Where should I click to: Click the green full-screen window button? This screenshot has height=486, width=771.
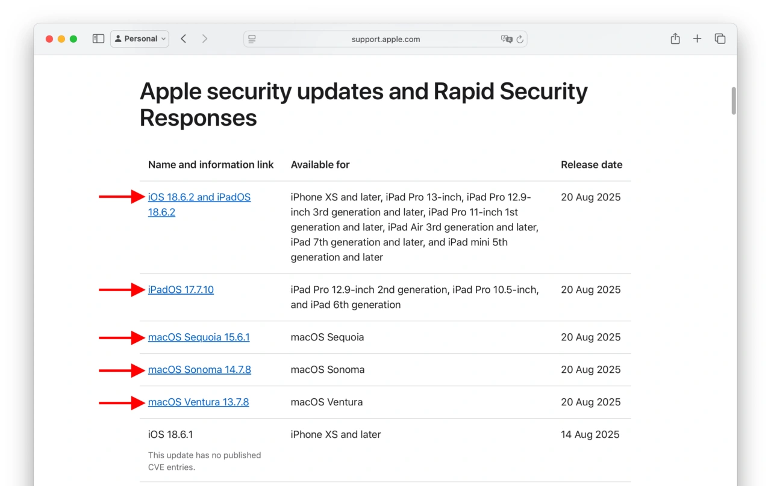coord(73,38)
